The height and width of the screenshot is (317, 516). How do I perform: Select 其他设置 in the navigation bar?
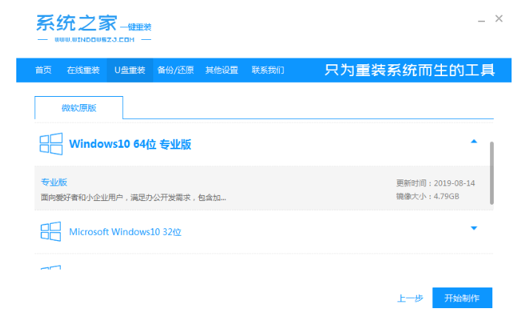tap(221, 70)
